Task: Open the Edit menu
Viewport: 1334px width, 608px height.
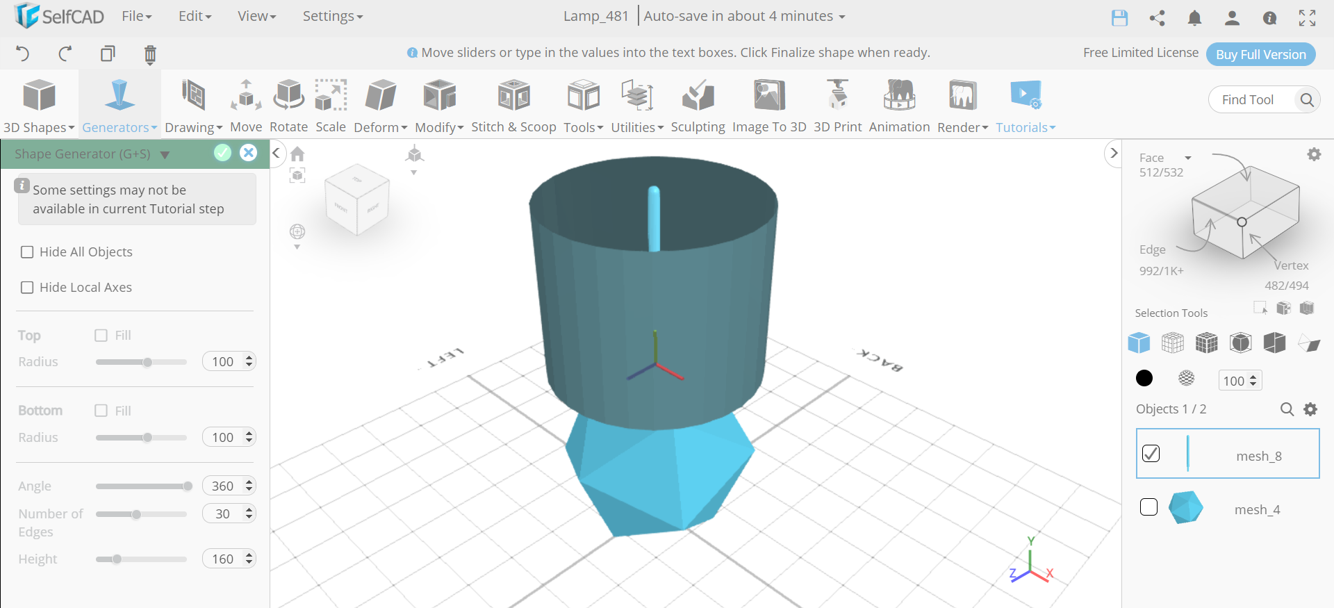Action: pos(195,16)
